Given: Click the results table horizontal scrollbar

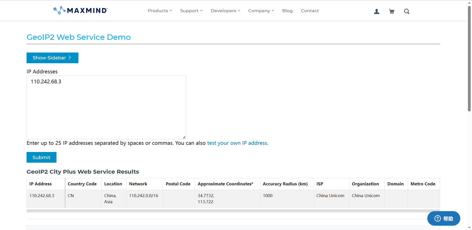Looking at the screenshot, I should click(233, 211).
